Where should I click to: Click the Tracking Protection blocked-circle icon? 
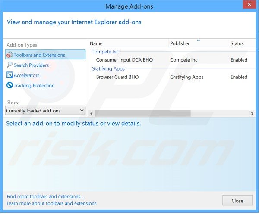[x=9, y=85]
